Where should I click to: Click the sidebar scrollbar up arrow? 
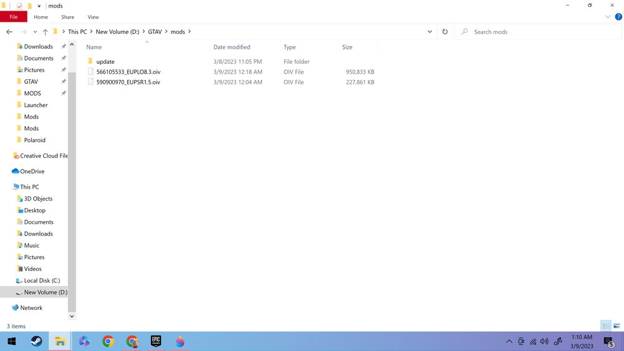click(x=72, y=44)
